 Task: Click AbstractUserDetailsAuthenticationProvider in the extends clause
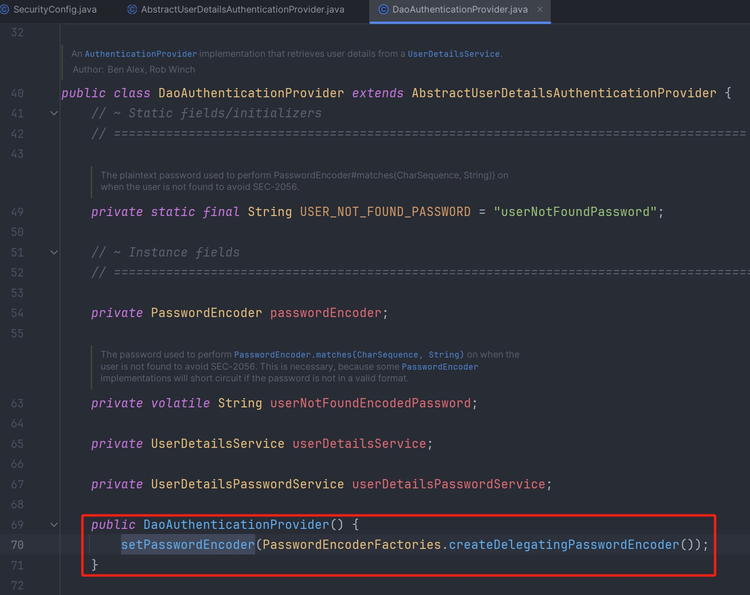tap(564, 93)
